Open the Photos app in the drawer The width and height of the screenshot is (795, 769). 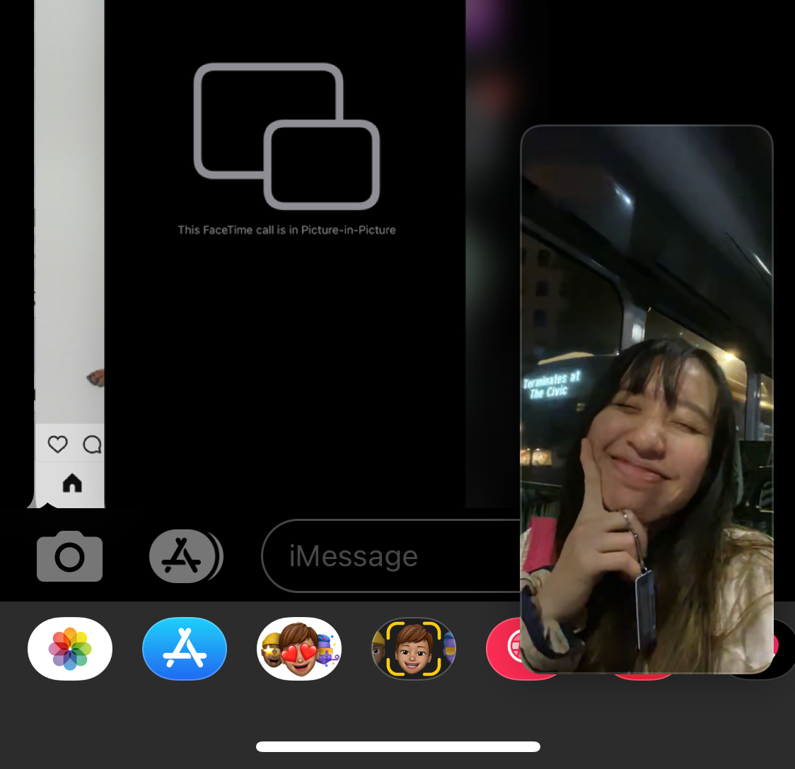pos(70,649)
